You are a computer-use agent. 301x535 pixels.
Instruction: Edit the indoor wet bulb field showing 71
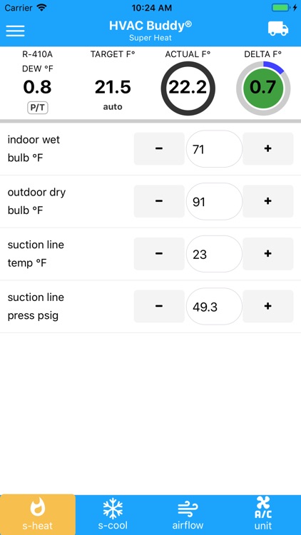click(x=214, y=149)
